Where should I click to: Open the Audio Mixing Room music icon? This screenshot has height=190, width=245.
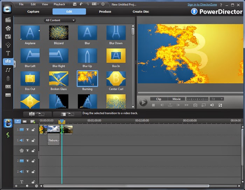coord(8,70)
